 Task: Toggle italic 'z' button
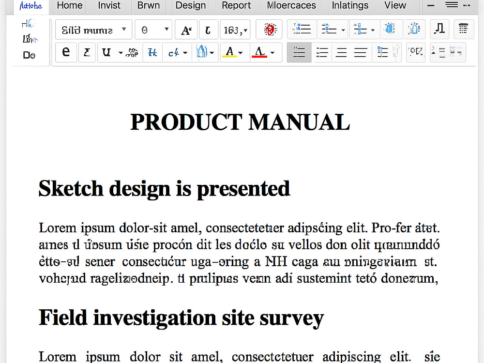(87, 52)
